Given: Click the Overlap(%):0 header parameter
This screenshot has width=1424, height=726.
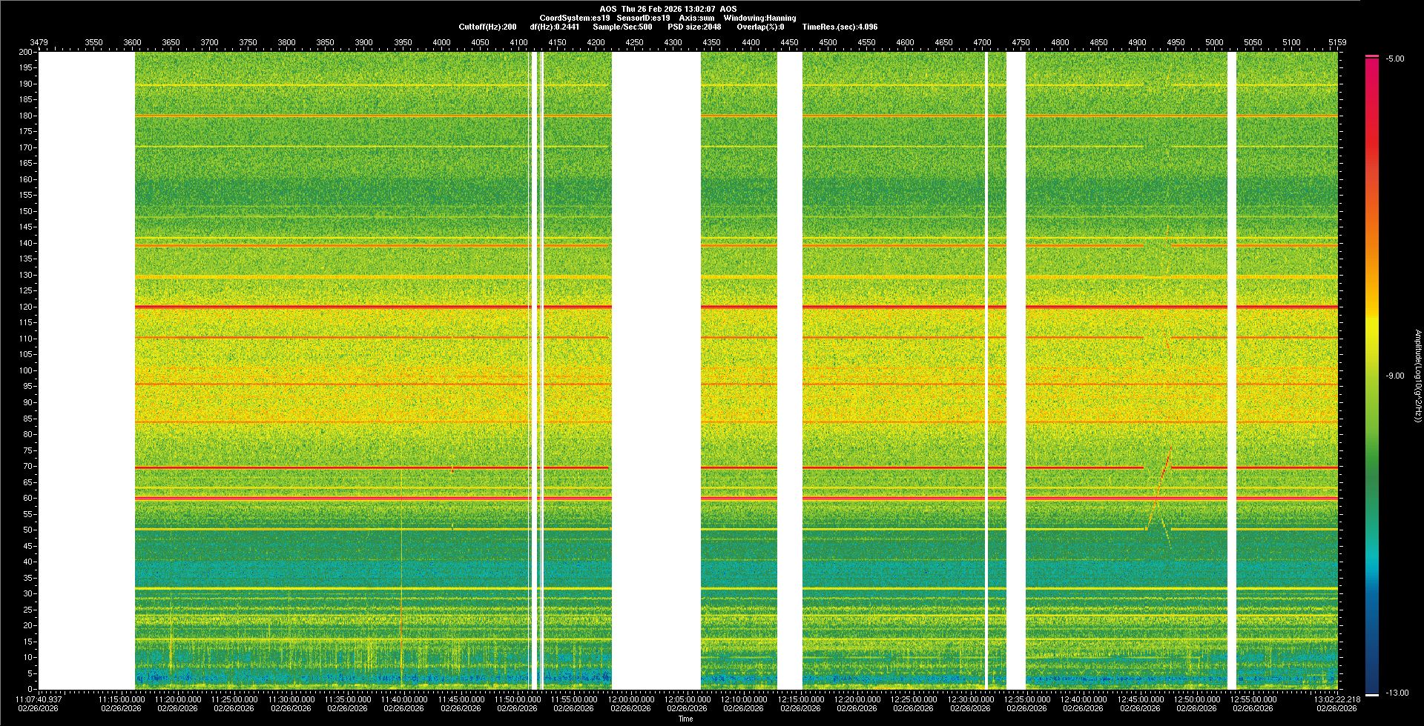Looking at the screenshot, I should click(760, 27).
